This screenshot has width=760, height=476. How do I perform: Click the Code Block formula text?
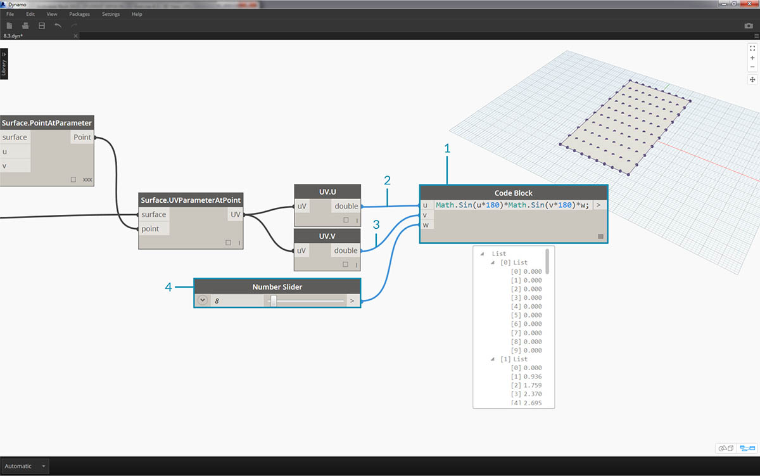coord(513,205)
